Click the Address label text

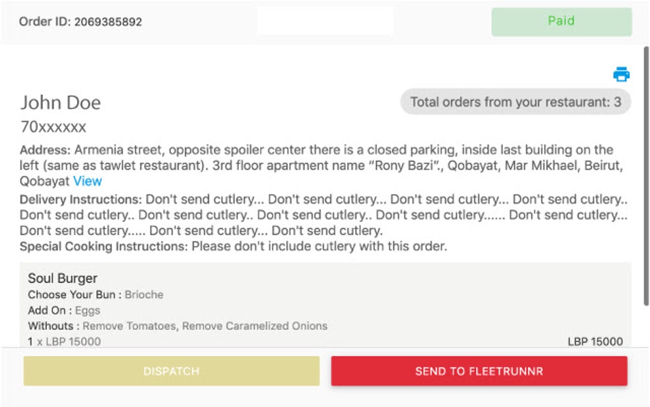45,151
